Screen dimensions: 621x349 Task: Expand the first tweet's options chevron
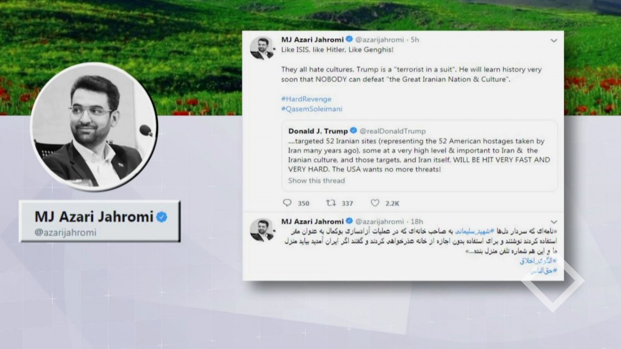click(x=554, y=40)
